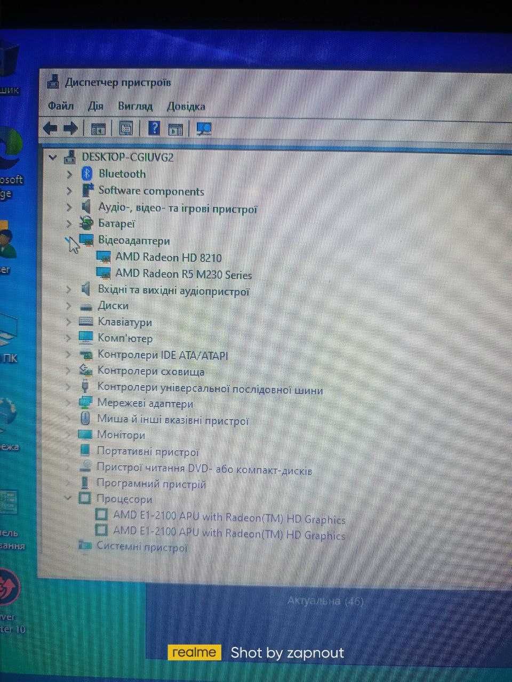
Task: Select the Портативні пристрої row
Action: (x=148, y=452)
